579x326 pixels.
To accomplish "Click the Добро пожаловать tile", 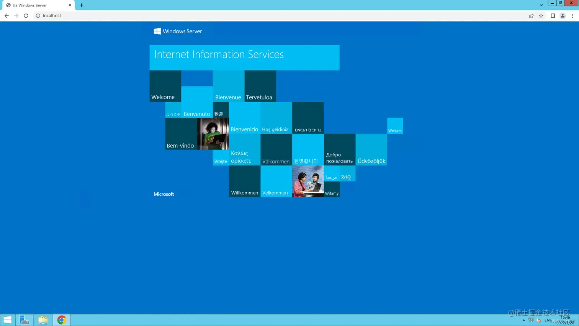I will tap(340, 150).
